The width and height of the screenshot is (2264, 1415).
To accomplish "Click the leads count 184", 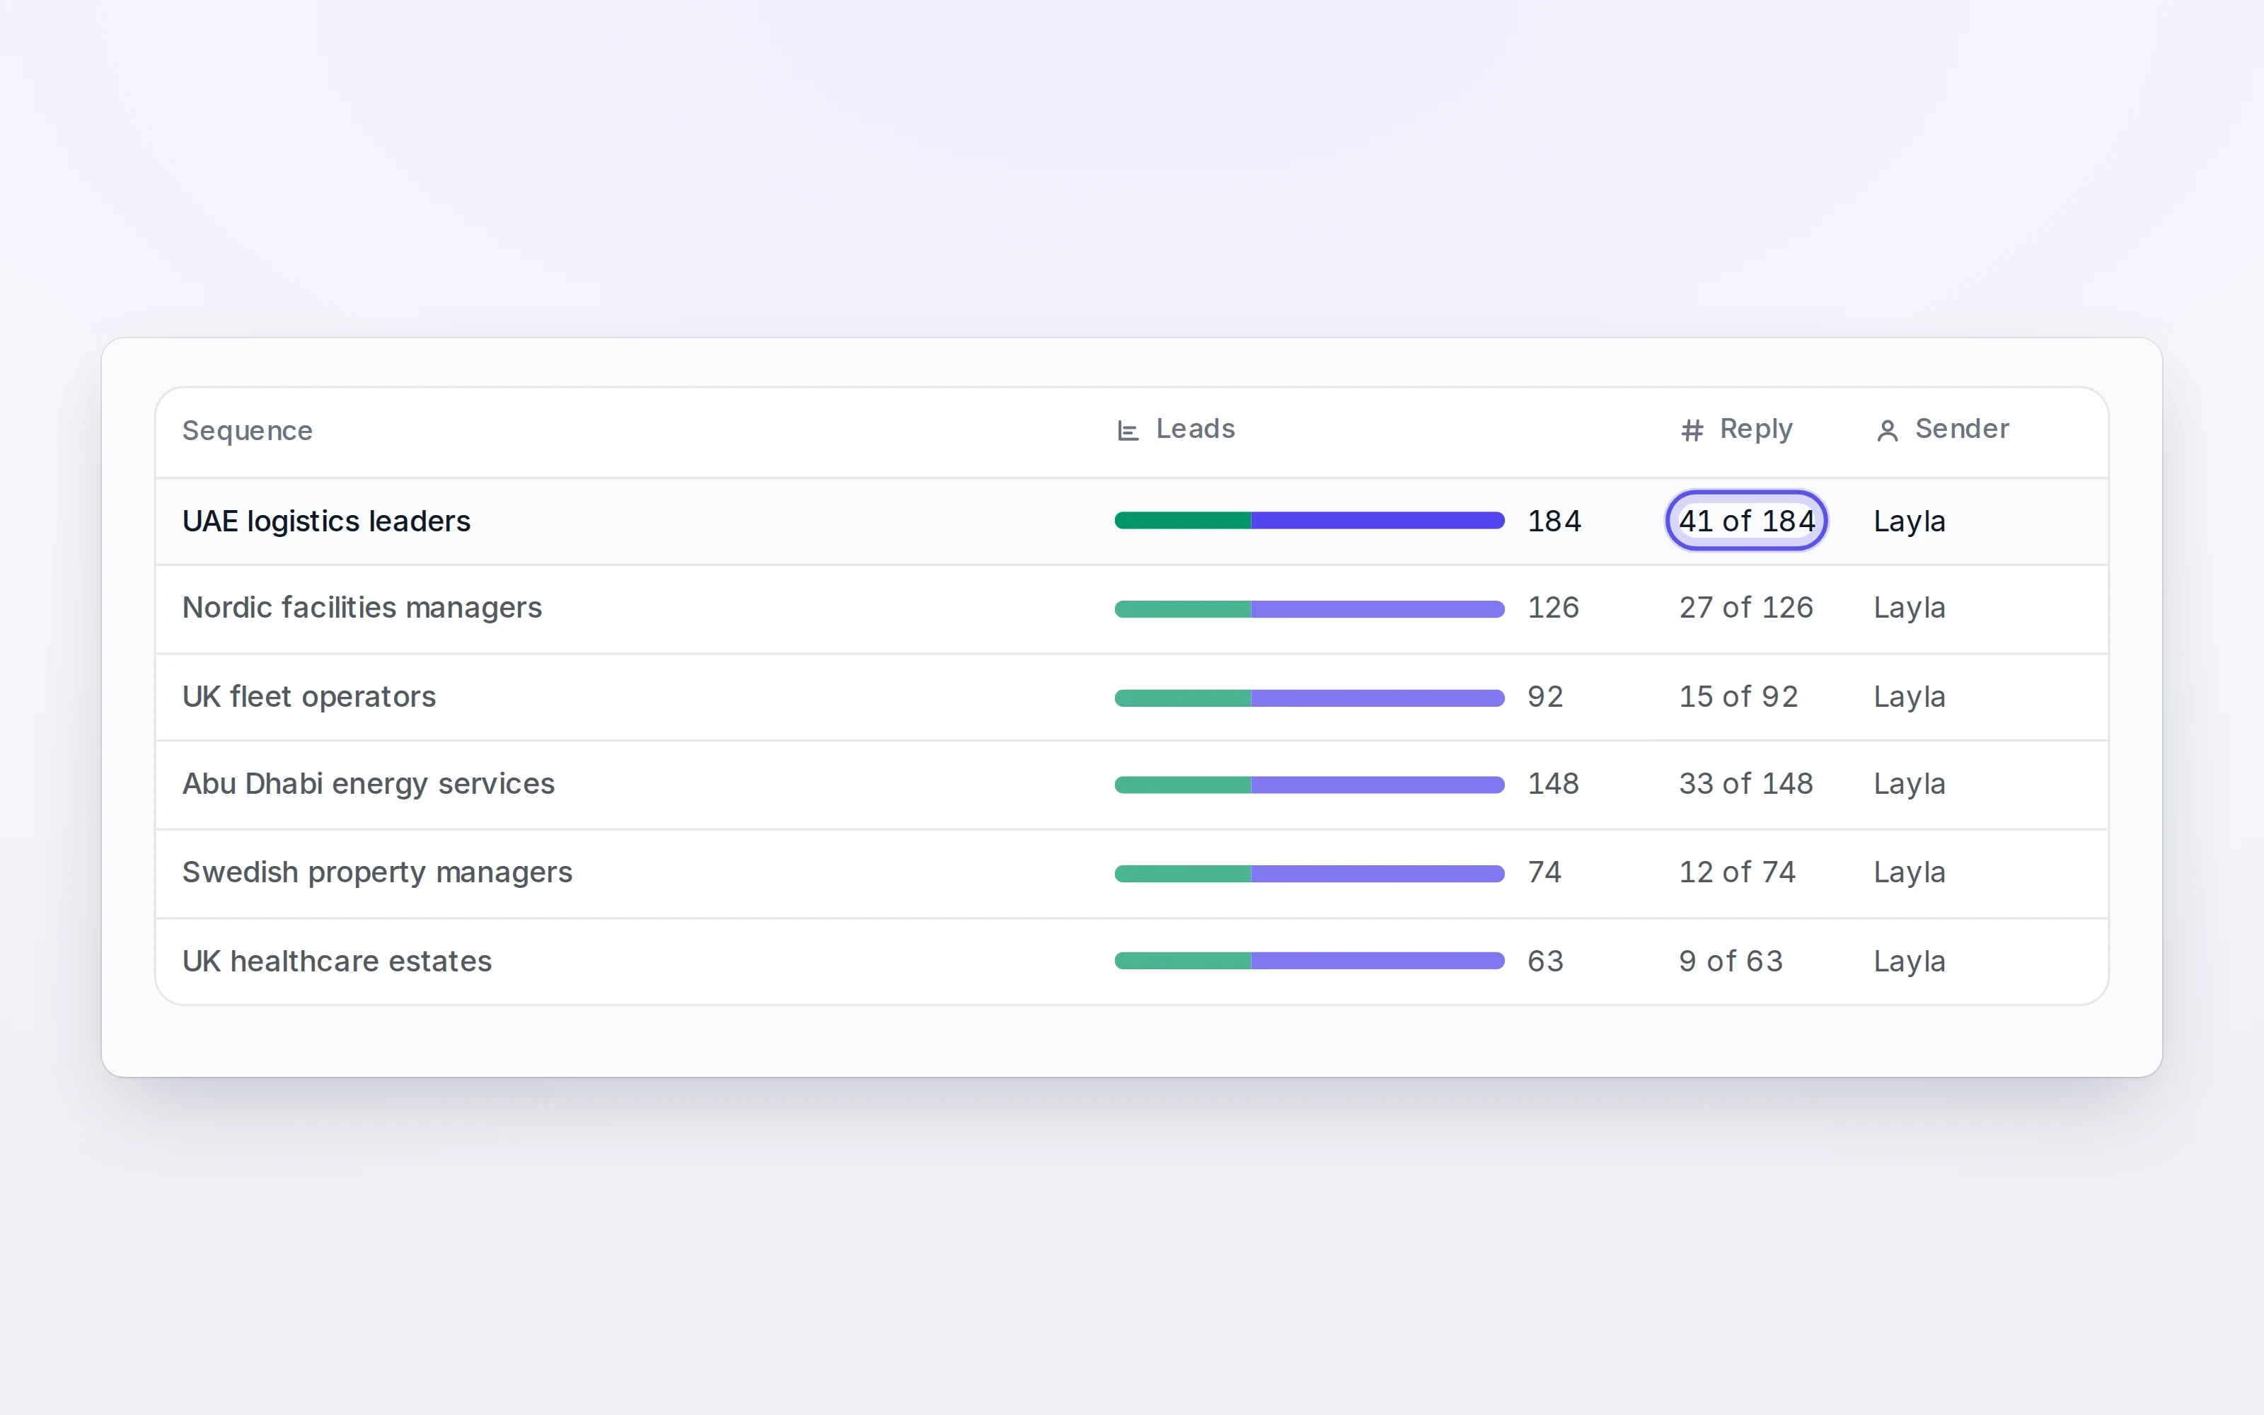I will coord(1554,521).
